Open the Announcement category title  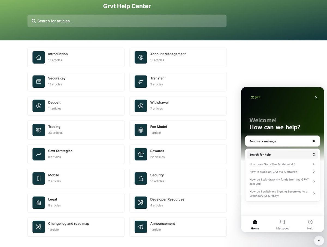tap(163, 223)
